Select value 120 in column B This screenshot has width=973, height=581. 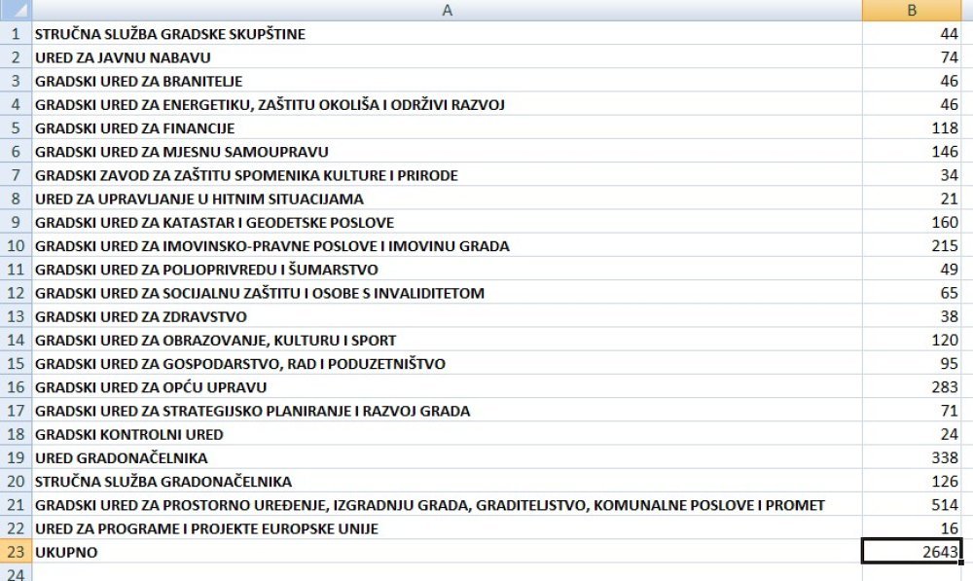tap(912, 341)
